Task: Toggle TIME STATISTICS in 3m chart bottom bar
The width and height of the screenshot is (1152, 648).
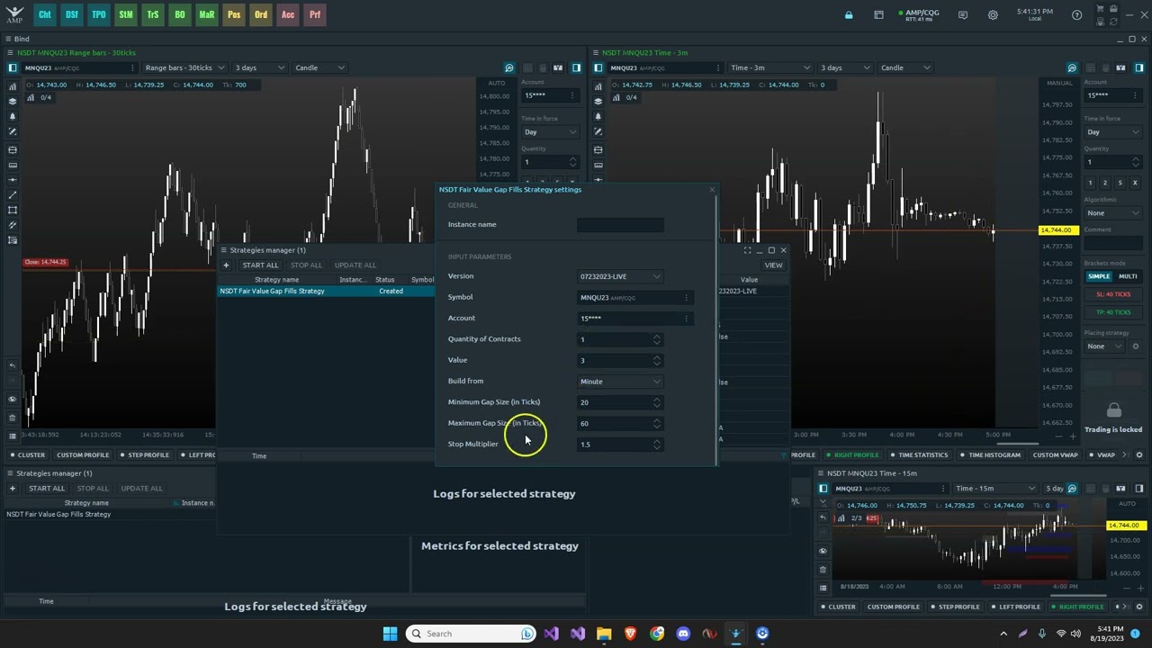Action: pyautogui.click(x=919, y=455)
